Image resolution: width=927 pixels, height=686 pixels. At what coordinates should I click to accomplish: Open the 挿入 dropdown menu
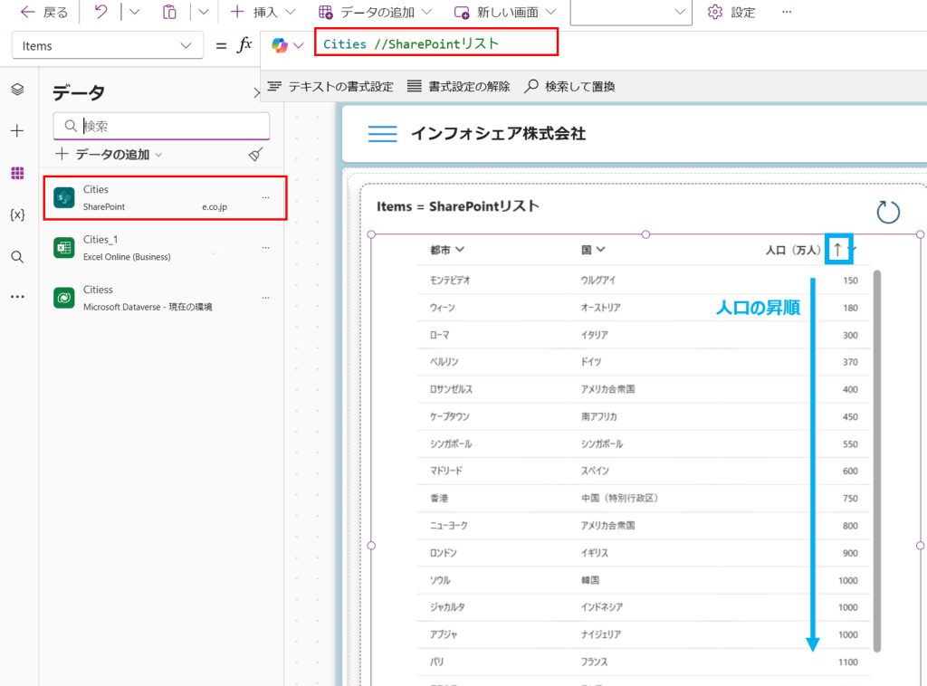tap(263, 13)
